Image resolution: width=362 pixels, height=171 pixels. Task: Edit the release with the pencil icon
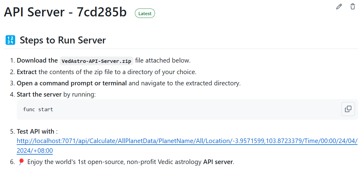point(339,7)
